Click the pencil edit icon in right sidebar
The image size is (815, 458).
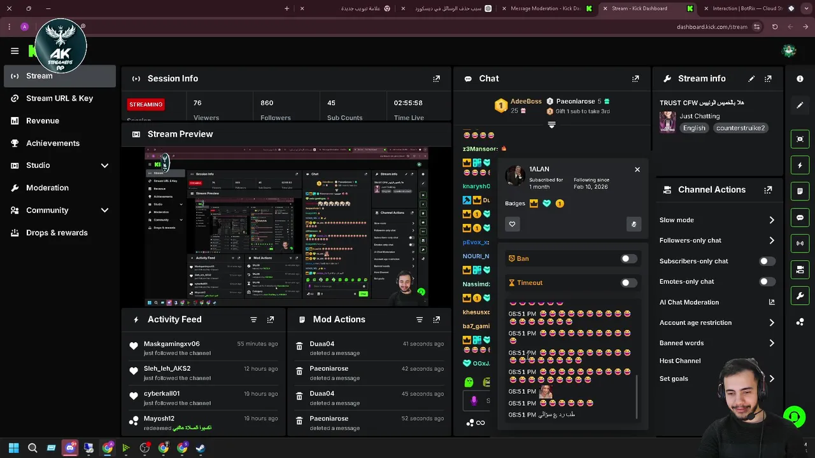tap(800, 105)
